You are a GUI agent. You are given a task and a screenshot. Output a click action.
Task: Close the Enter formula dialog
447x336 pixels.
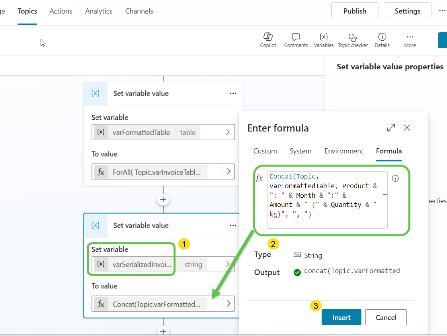407,128
